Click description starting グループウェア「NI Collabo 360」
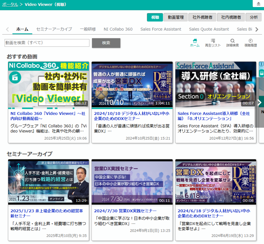 [49, 129]
